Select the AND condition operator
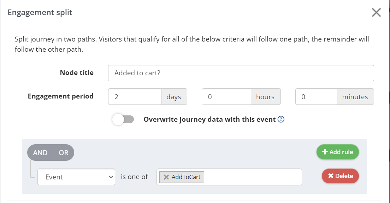The height and width of the screenshot is (203, 390). (x=40, y=152)
